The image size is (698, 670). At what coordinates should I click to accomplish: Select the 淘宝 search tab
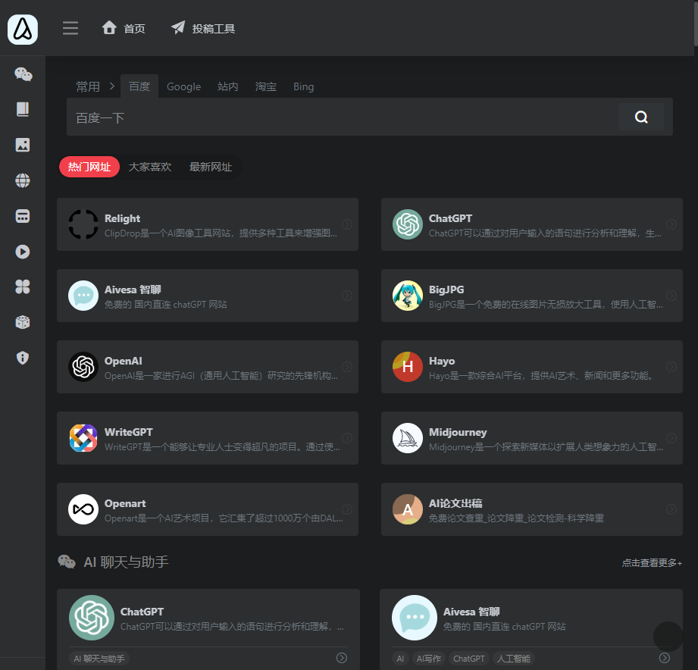tap(266, 86)
